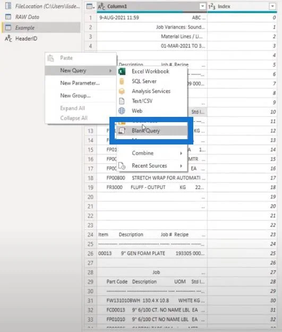Click cell 'Job Variances: Sound...'
The width and height of the screenshot is (282, 332).
[152, 27]
